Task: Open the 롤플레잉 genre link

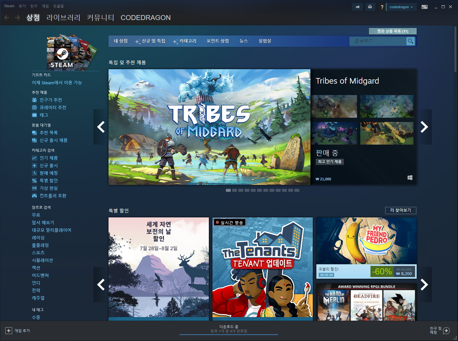Action: [x=40, y=245]
